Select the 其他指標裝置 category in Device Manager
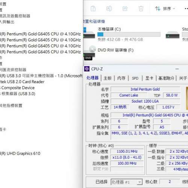 pos(11,106)
